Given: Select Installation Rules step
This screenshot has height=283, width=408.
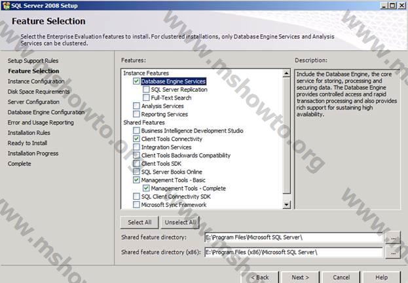Looking at the screenshot, I should (x=29, y=133).
